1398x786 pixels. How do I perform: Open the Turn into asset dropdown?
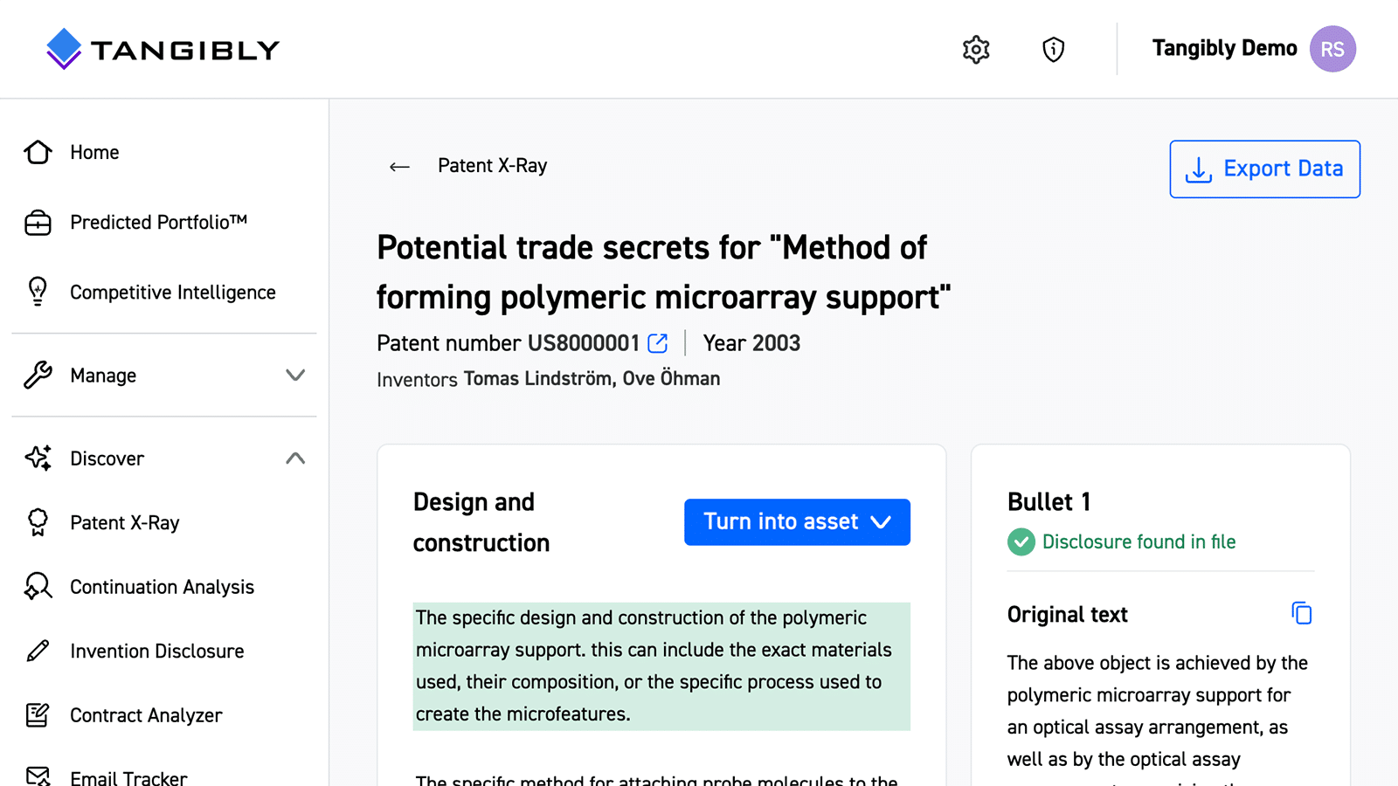[797, 522]
